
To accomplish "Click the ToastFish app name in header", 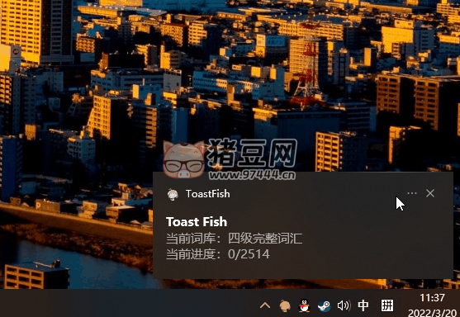I will pos(208,194).
